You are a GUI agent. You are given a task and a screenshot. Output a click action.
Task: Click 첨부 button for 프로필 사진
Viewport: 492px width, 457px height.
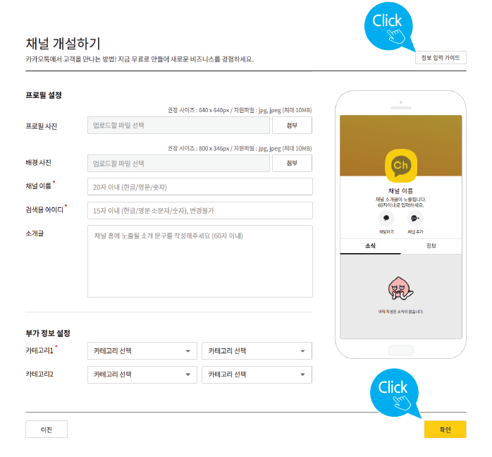[292, 126]
